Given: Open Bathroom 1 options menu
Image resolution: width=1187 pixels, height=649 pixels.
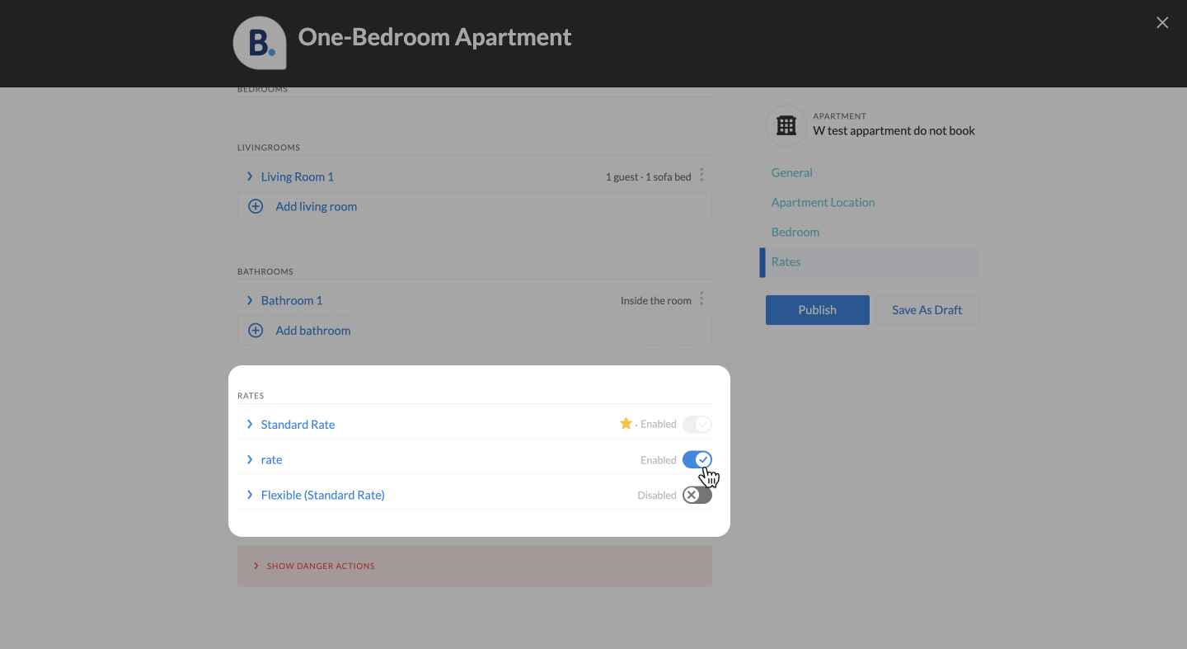Looking at the screenshot, I should (701, 299).
